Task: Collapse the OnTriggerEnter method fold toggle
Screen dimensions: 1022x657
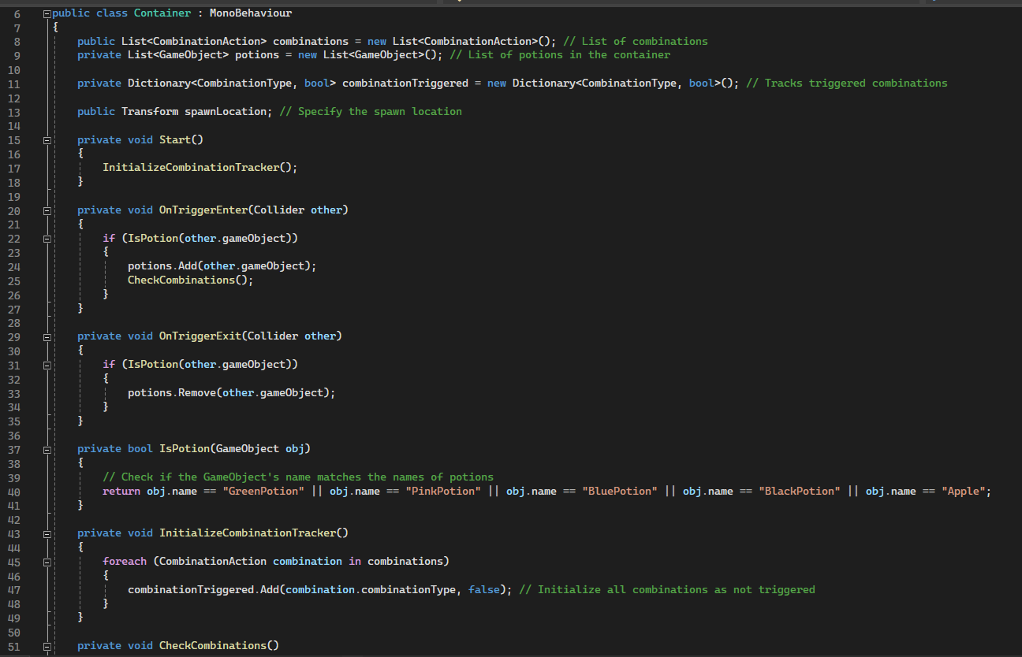Action: tap(47, 210)
